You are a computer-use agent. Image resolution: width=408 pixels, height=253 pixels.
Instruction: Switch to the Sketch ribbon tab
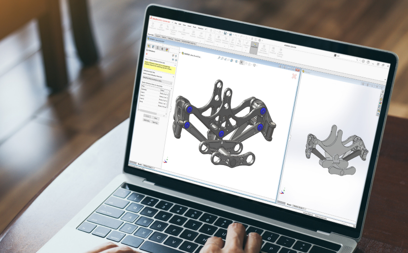164,38
